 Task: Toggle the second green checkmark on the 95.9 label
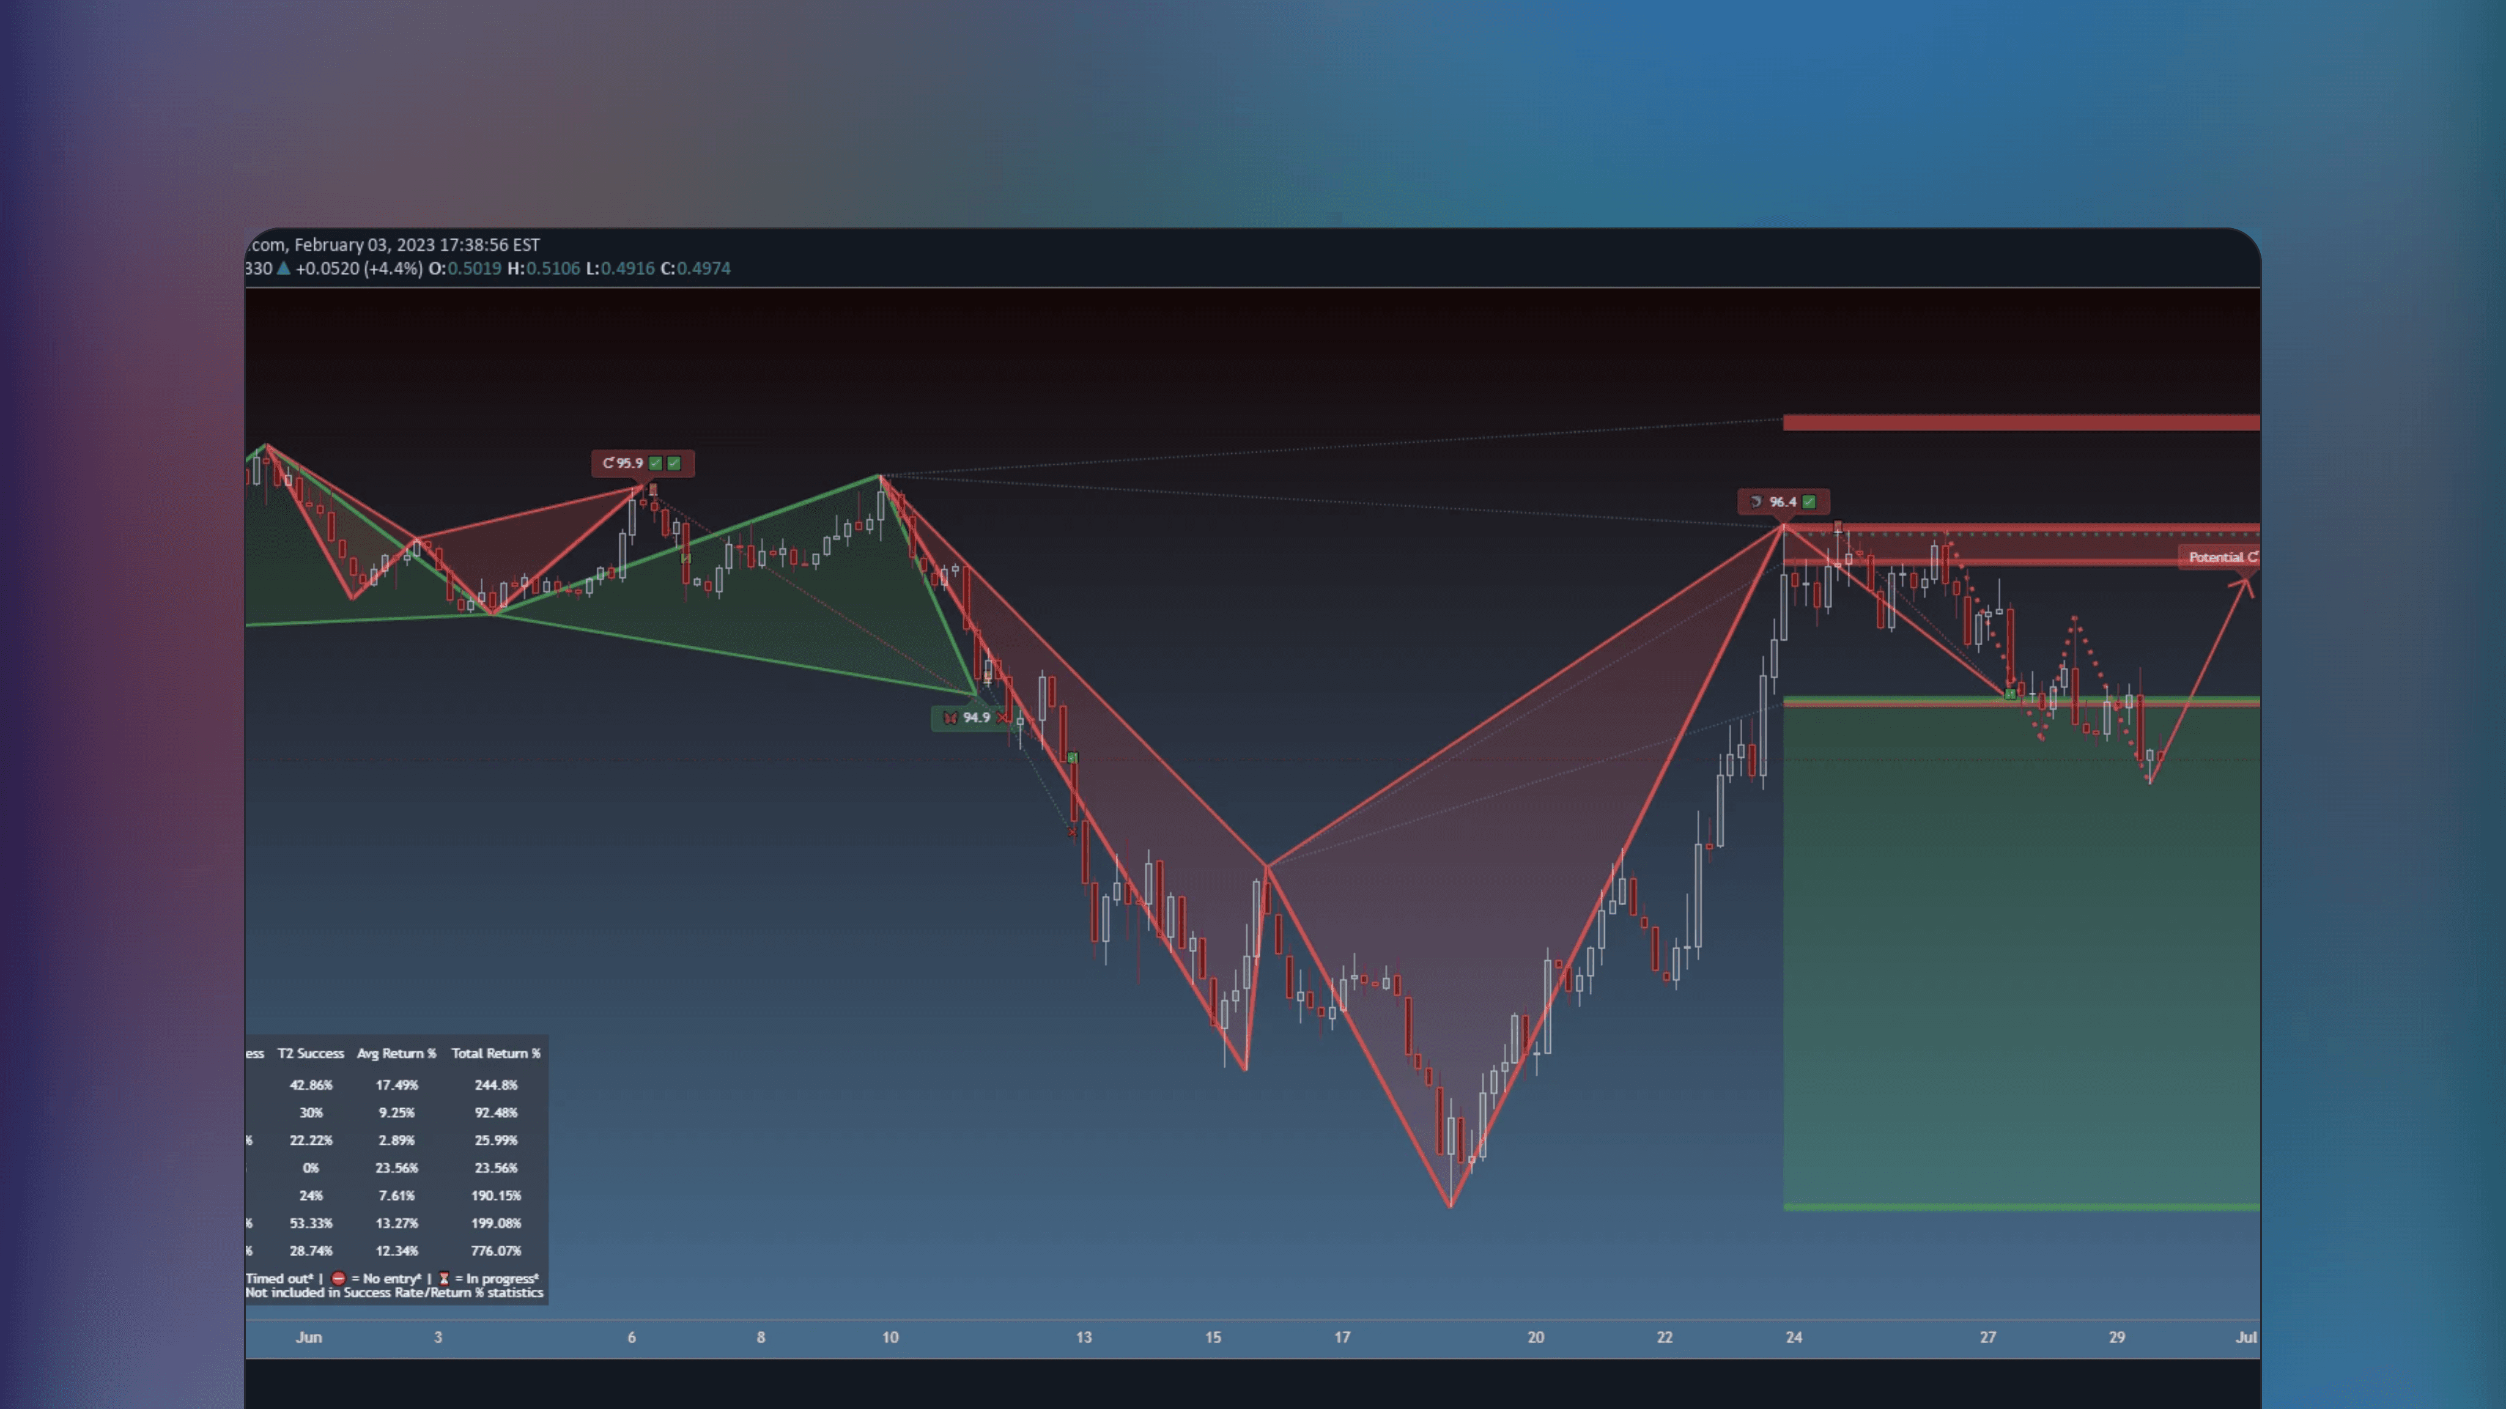point(674,463)
